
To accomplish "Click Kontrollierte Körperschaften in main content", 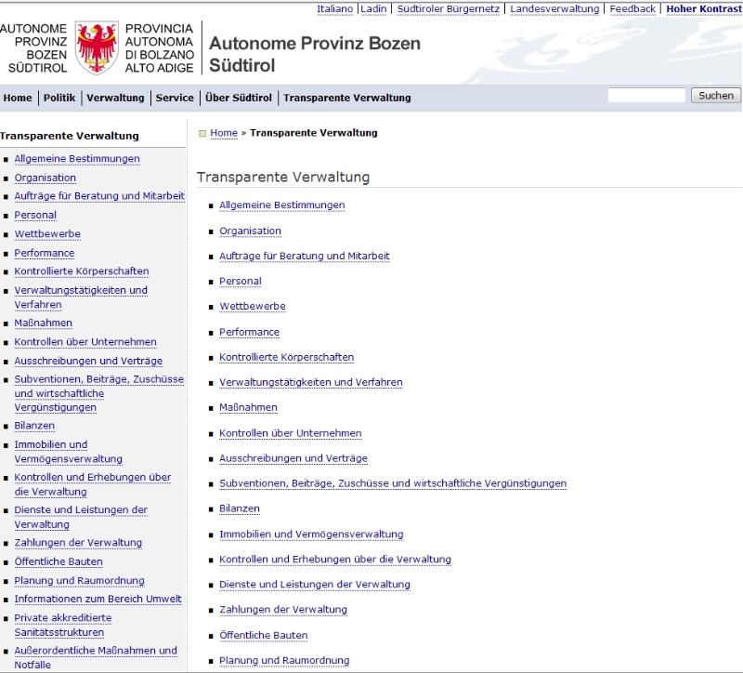I will [x=286, y=357].
